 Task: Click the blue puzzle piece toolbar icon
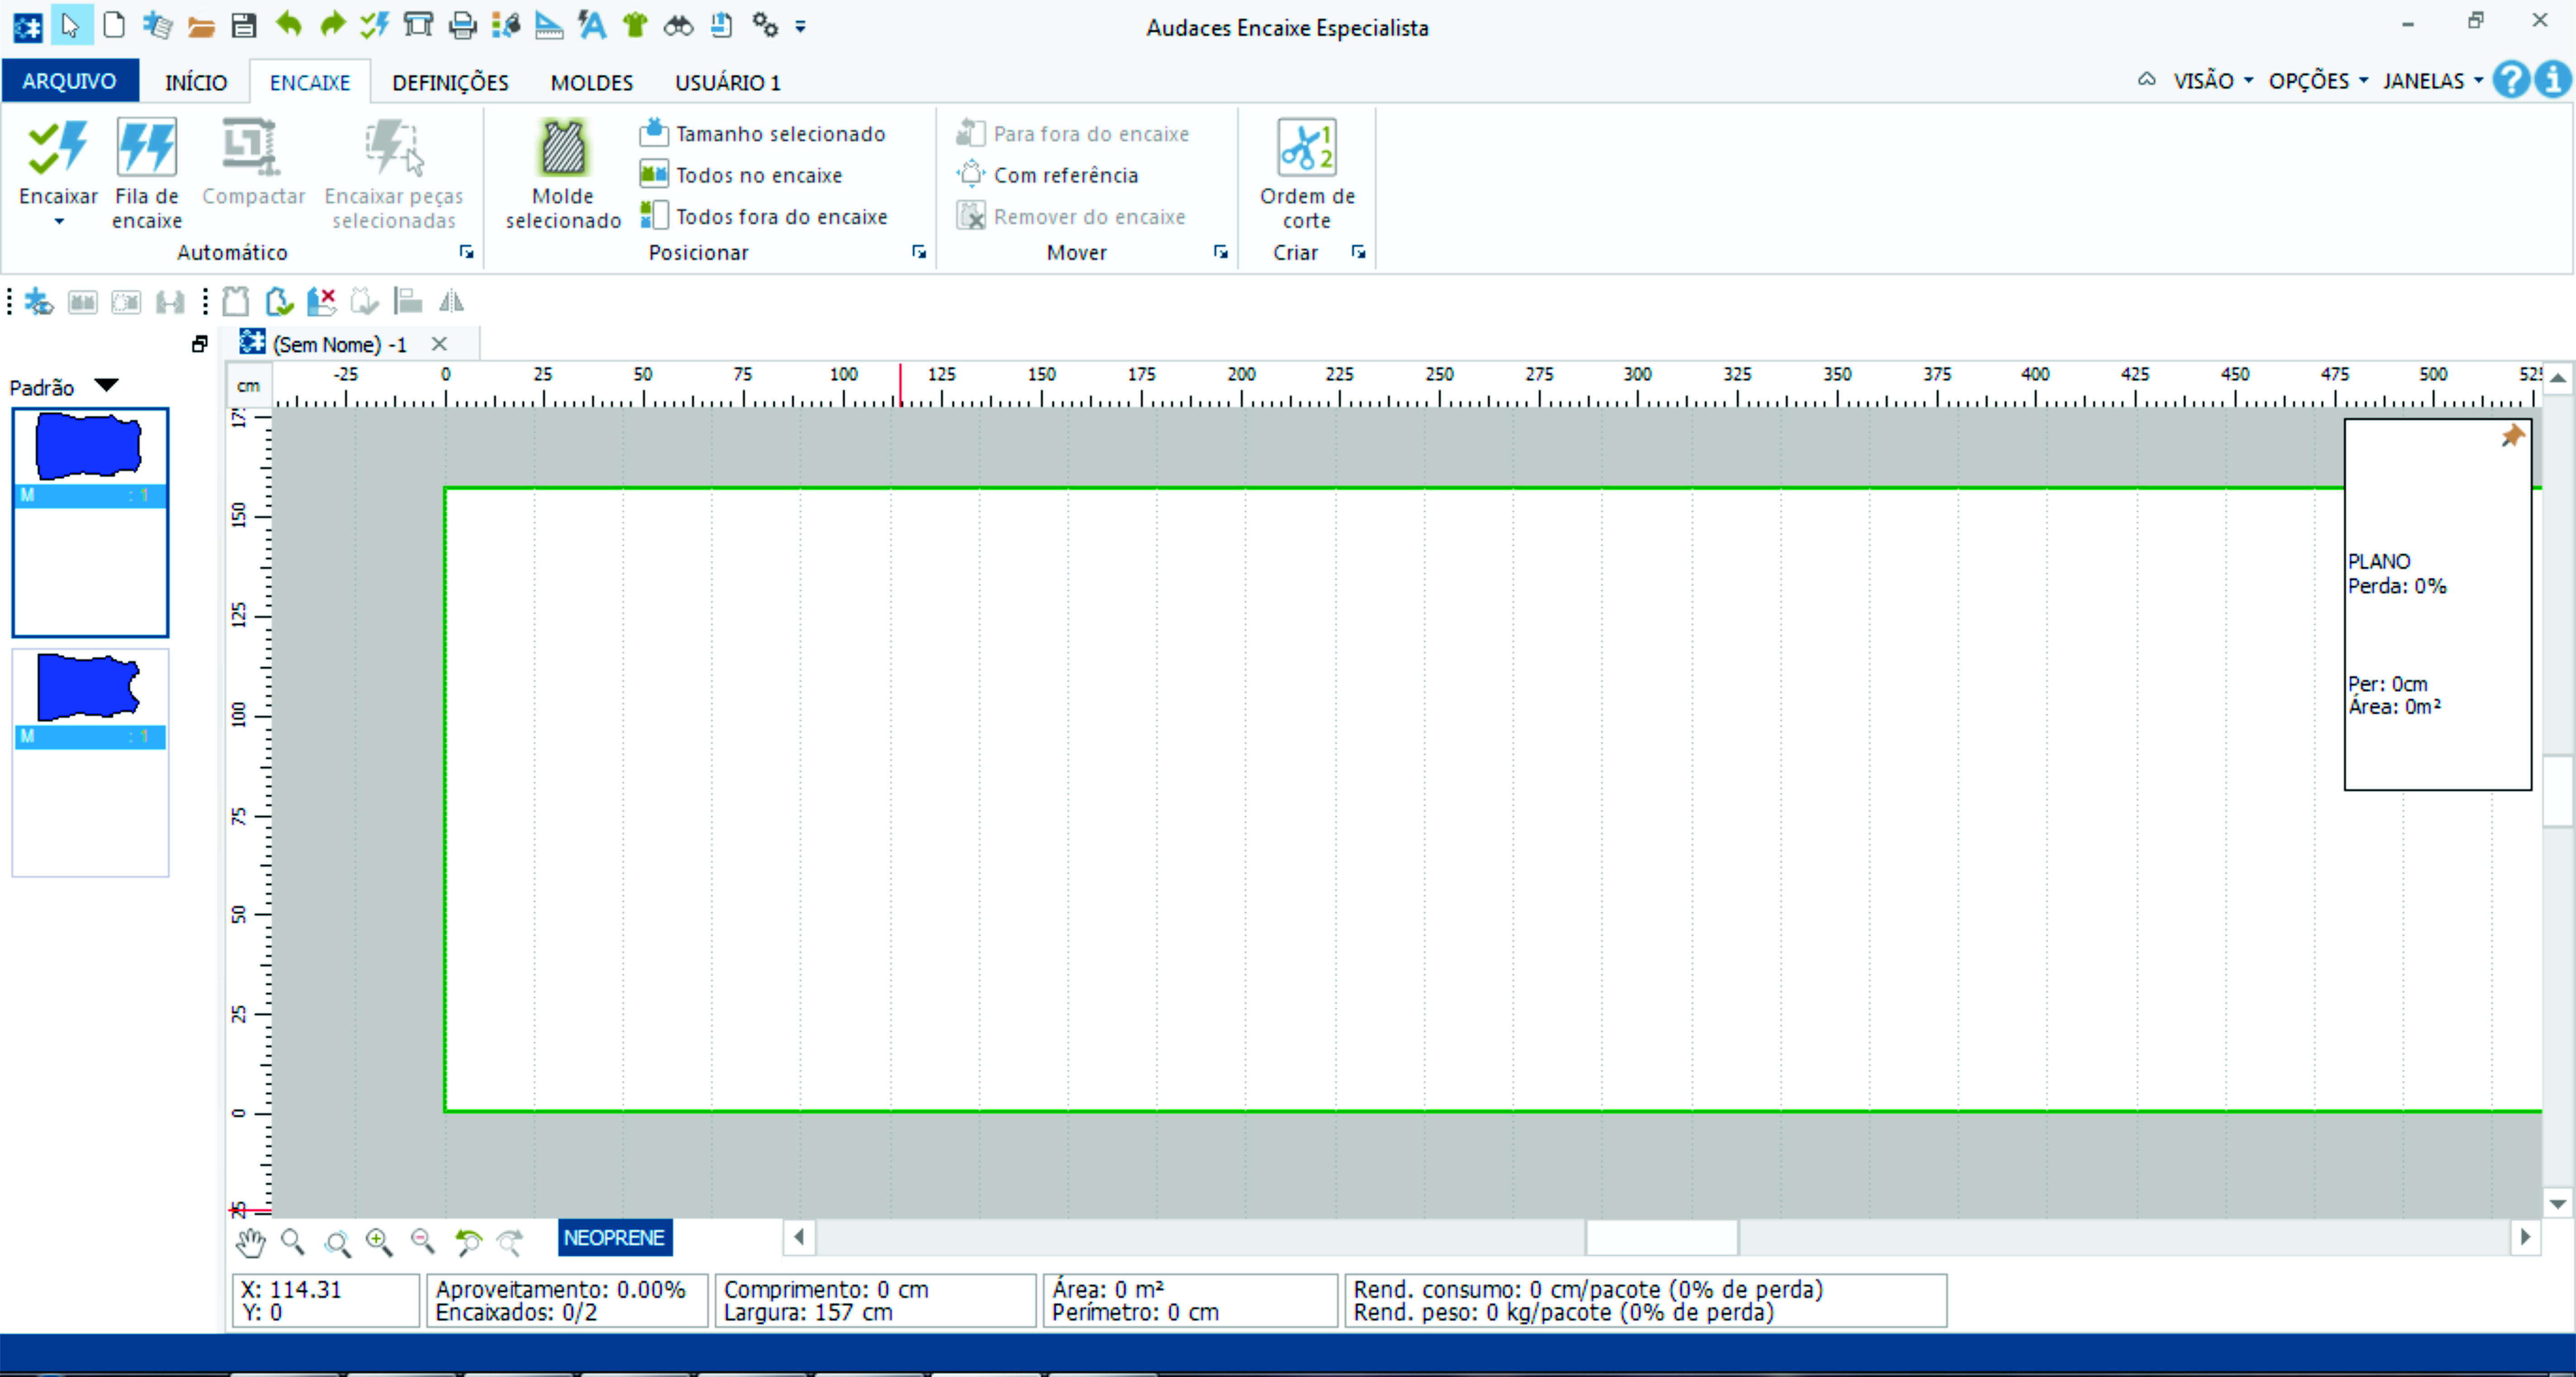coord(39,301)
